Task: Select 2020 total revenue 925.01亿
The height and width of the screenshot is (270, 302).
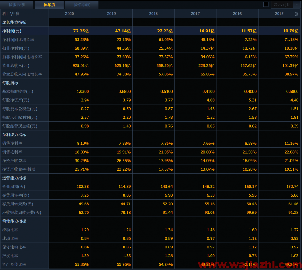Action: [81, 66]
